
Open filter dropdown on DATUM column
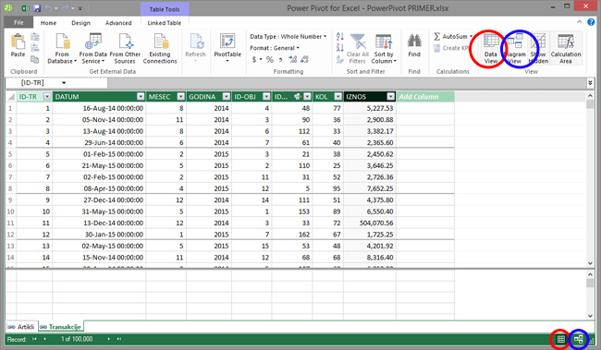(141, 96)
